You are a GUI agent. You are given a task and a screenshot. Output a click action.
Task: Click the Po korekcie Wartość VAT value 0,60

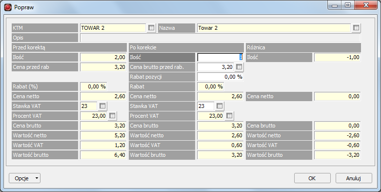[221, 145]
